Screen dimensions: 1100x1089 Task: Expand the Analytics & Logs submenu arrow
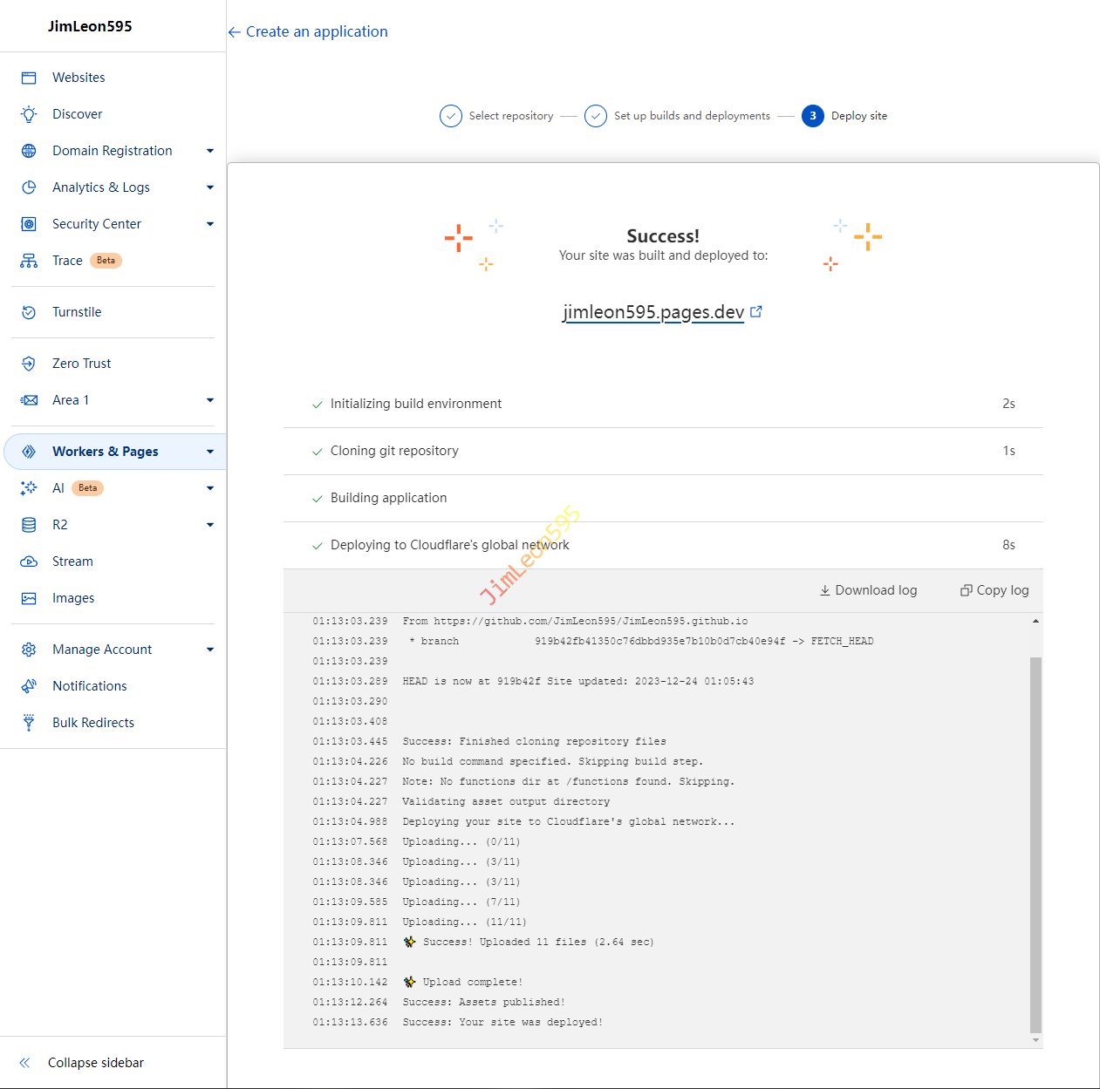[x=209, y=187]
